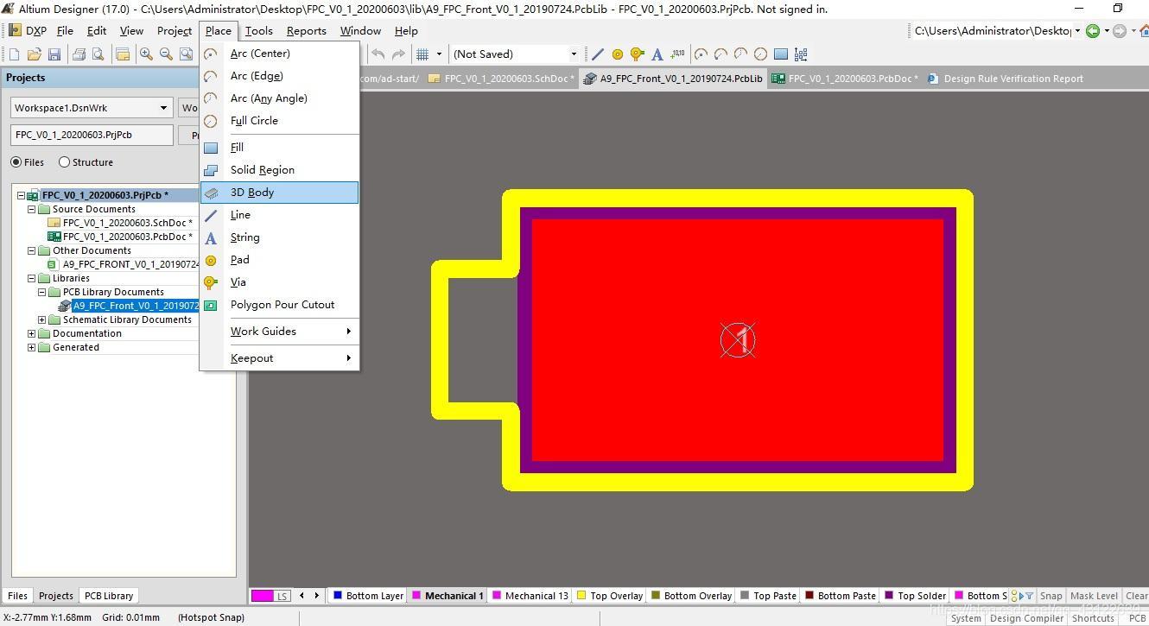Click the paste array toolbar icon

(x=801, y=54)
